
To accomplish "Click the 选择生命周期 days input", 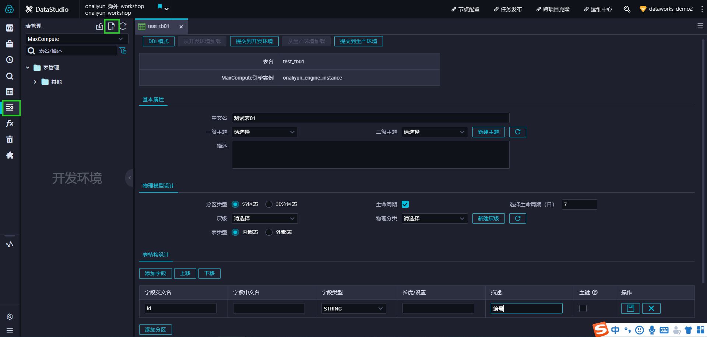I will point(580,204).
